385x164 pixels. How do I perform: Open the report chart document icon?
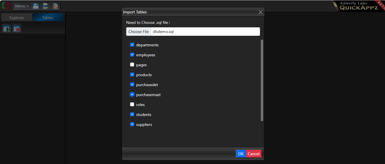(x=56, y=6)
